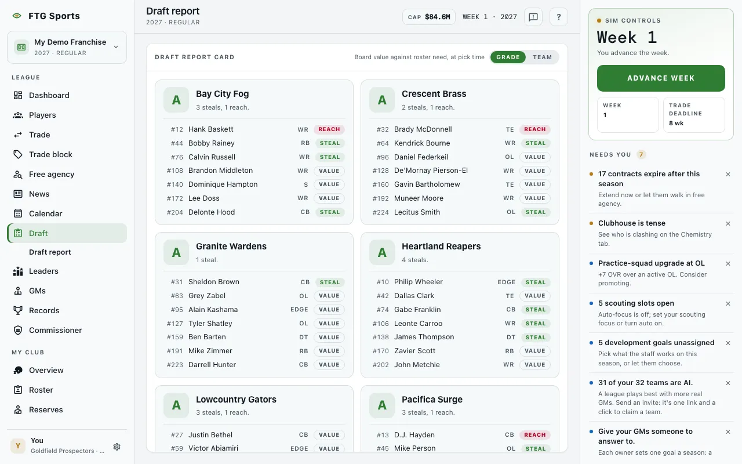742x464 pixels.
Task: Click the FTG Sports logo icon
Action: (x=16, y=16)
